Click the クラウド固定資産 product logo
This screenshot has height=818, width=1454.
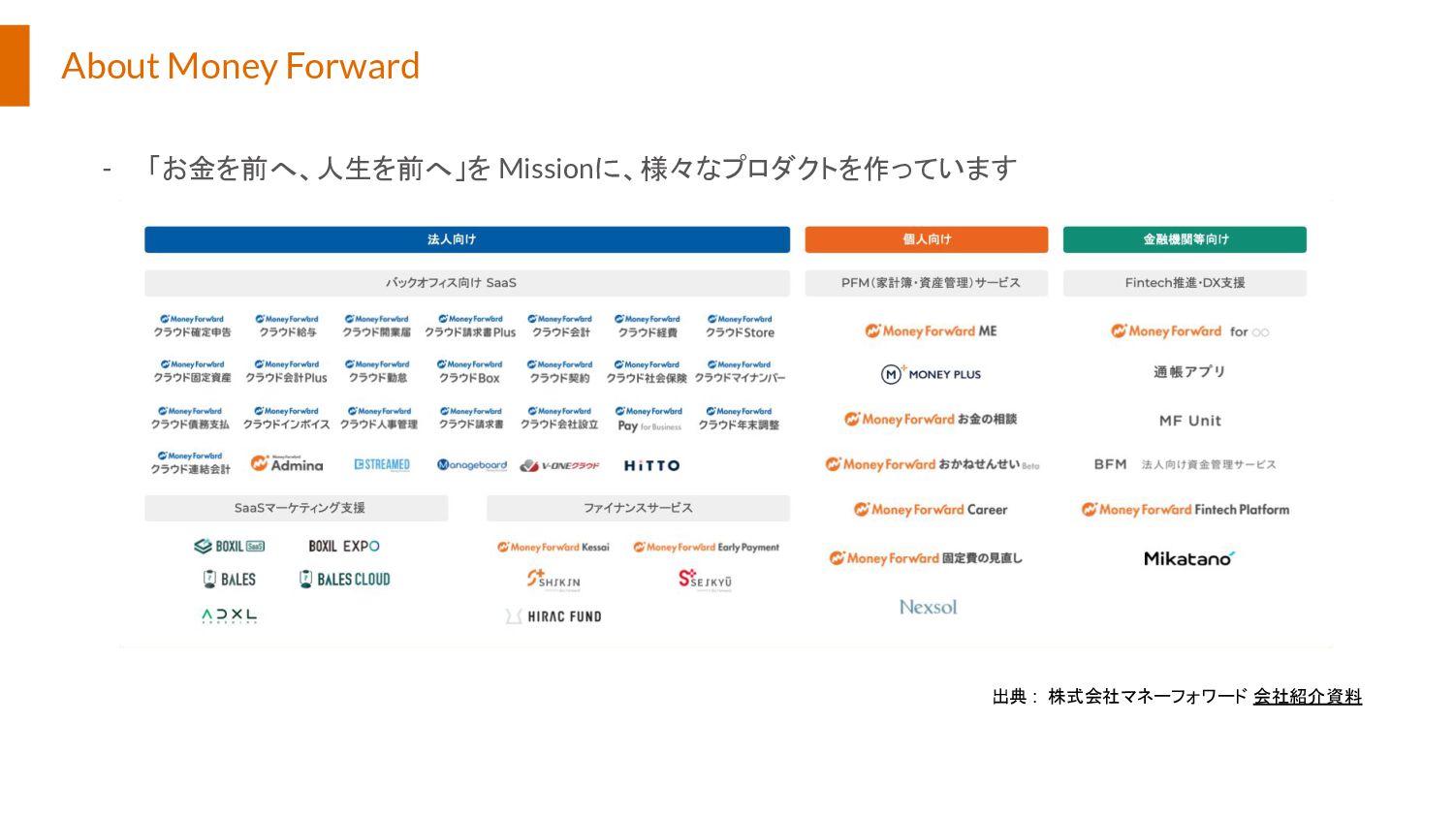(x=193, y=371)
